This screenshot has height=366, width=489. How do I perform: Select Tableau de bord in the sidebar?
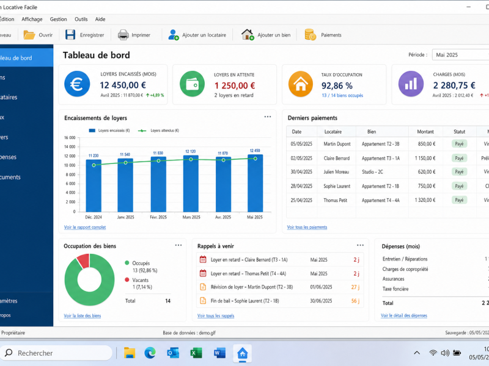[x=26, y=58]
